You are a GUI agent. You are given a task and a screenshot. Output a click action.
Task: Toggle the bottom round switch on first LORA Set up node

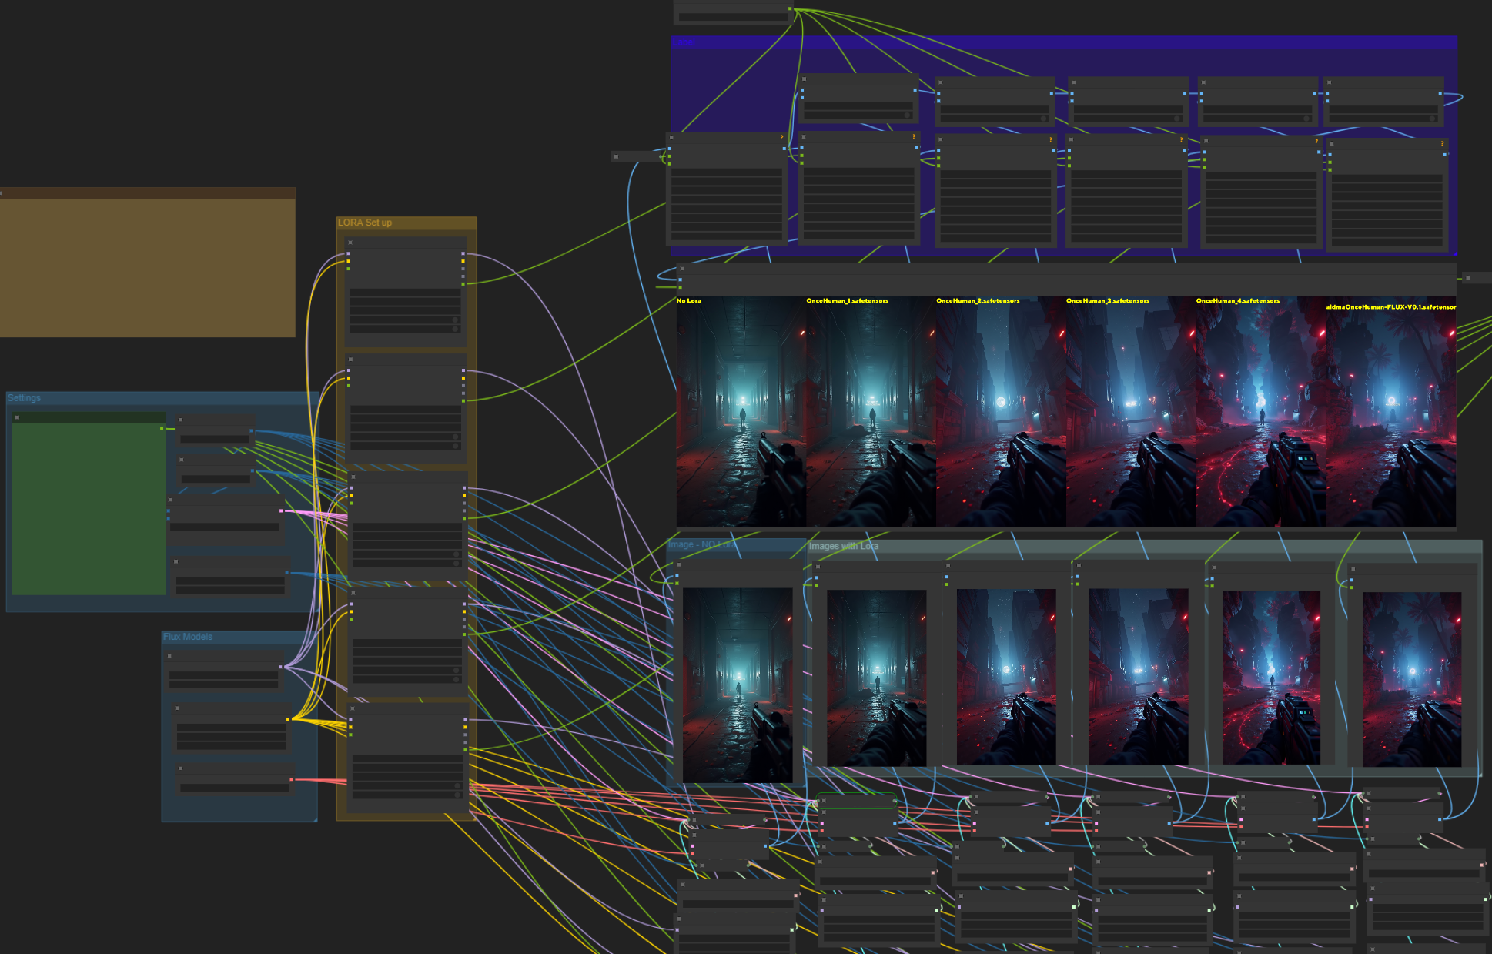click(455, 329)
